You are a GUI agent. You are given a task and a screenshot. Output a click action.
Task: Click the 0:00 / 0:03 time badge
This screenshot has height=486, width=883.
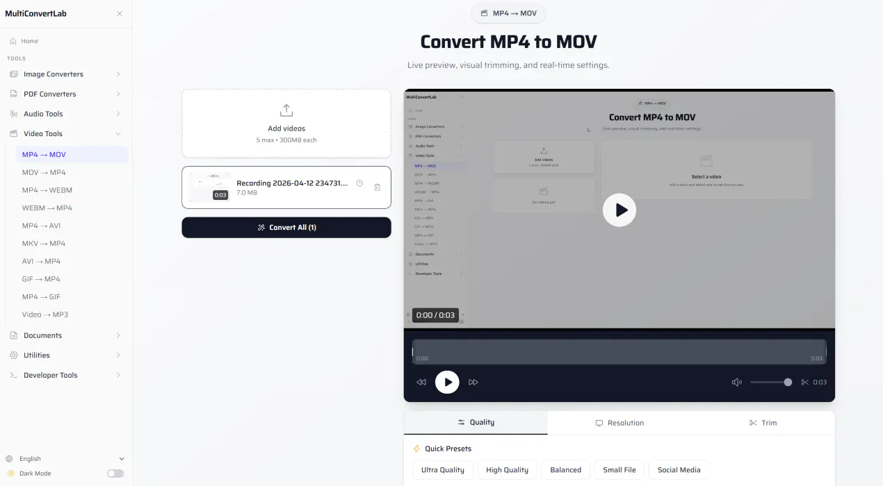(x=435, y=315)
